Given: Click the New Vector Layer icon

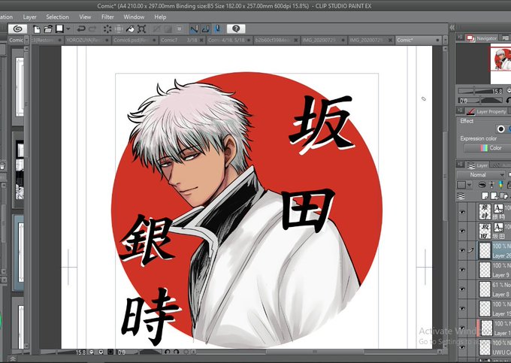Looking at the screenshot, I should pos(494,196).
